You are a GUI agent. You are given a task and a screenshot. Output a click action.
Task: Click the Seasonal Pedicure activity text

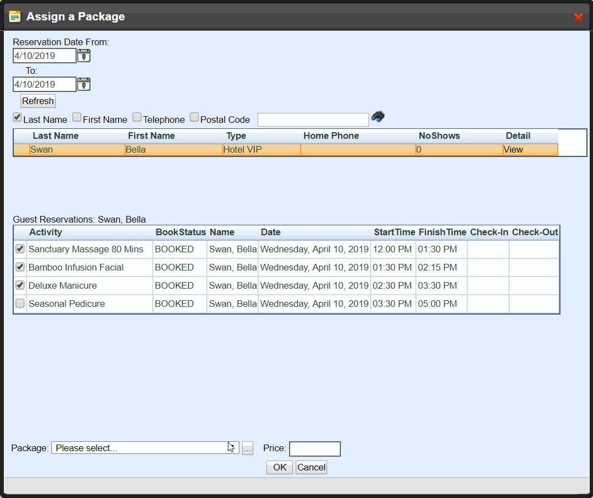click(67, 304)
